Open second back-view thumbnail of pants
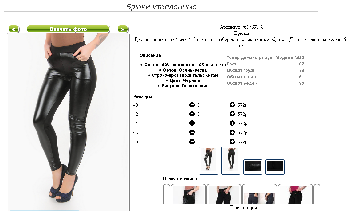This screenshot has width=346, height=211. tap(230, 161)
